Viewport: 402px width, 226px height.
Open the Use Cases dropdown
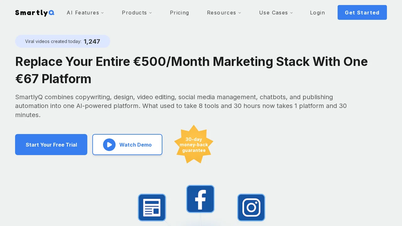pyautogui.click(x=276, y=13)
